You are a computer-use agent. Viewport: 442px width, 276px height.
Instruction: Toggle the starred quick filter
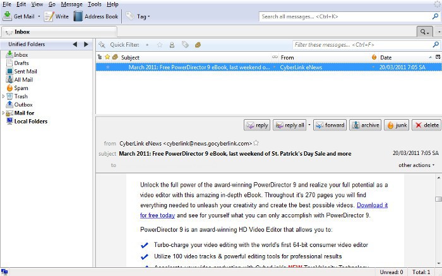(x=160, y=45)
